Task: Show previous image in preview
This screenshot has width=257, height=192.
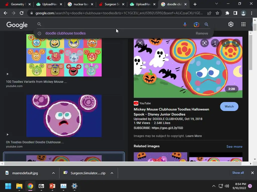Action: coord(226,43)
